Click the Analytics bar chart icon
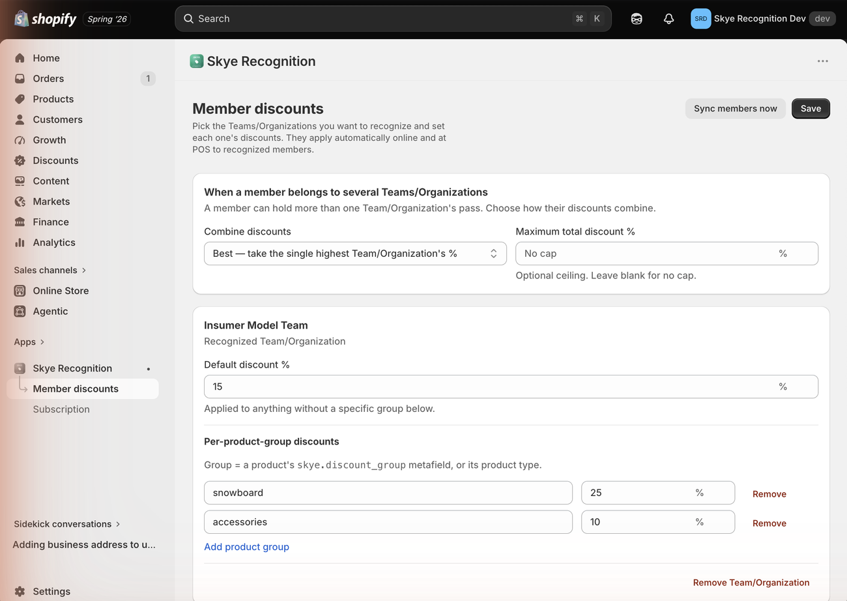The height and width of the screenshot is (601, 847). [x=20, y=242]
